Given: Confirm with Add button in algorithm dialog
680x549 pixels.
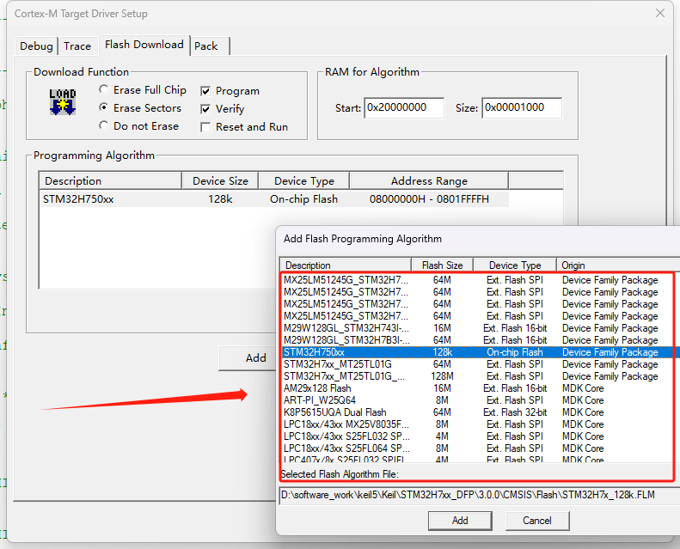Looking at the screenshot, I should 460,521.
